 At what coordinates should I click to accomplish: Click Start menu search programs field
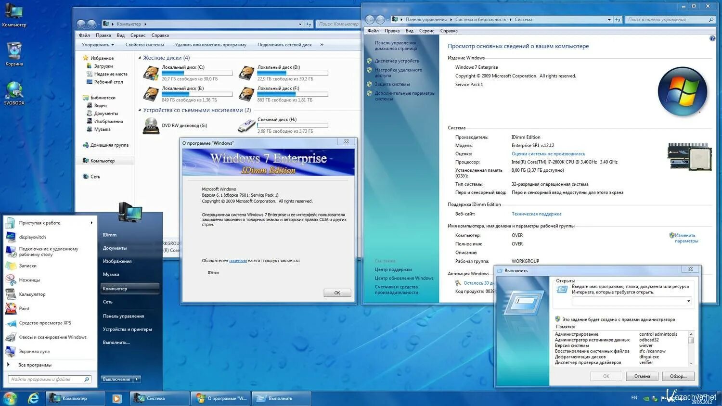(x=50, y=379)
